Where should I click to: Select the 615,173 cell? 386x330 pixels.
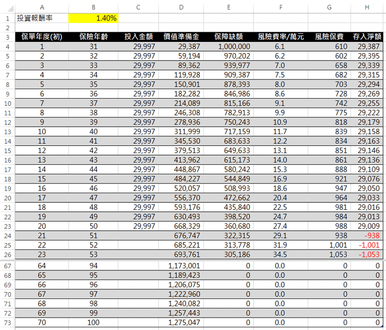(228, 160)
